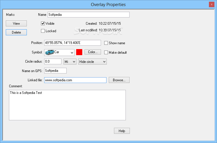Click the Browse... button
The height and width of the screenshot is (143, 217).
coord(119,80)
